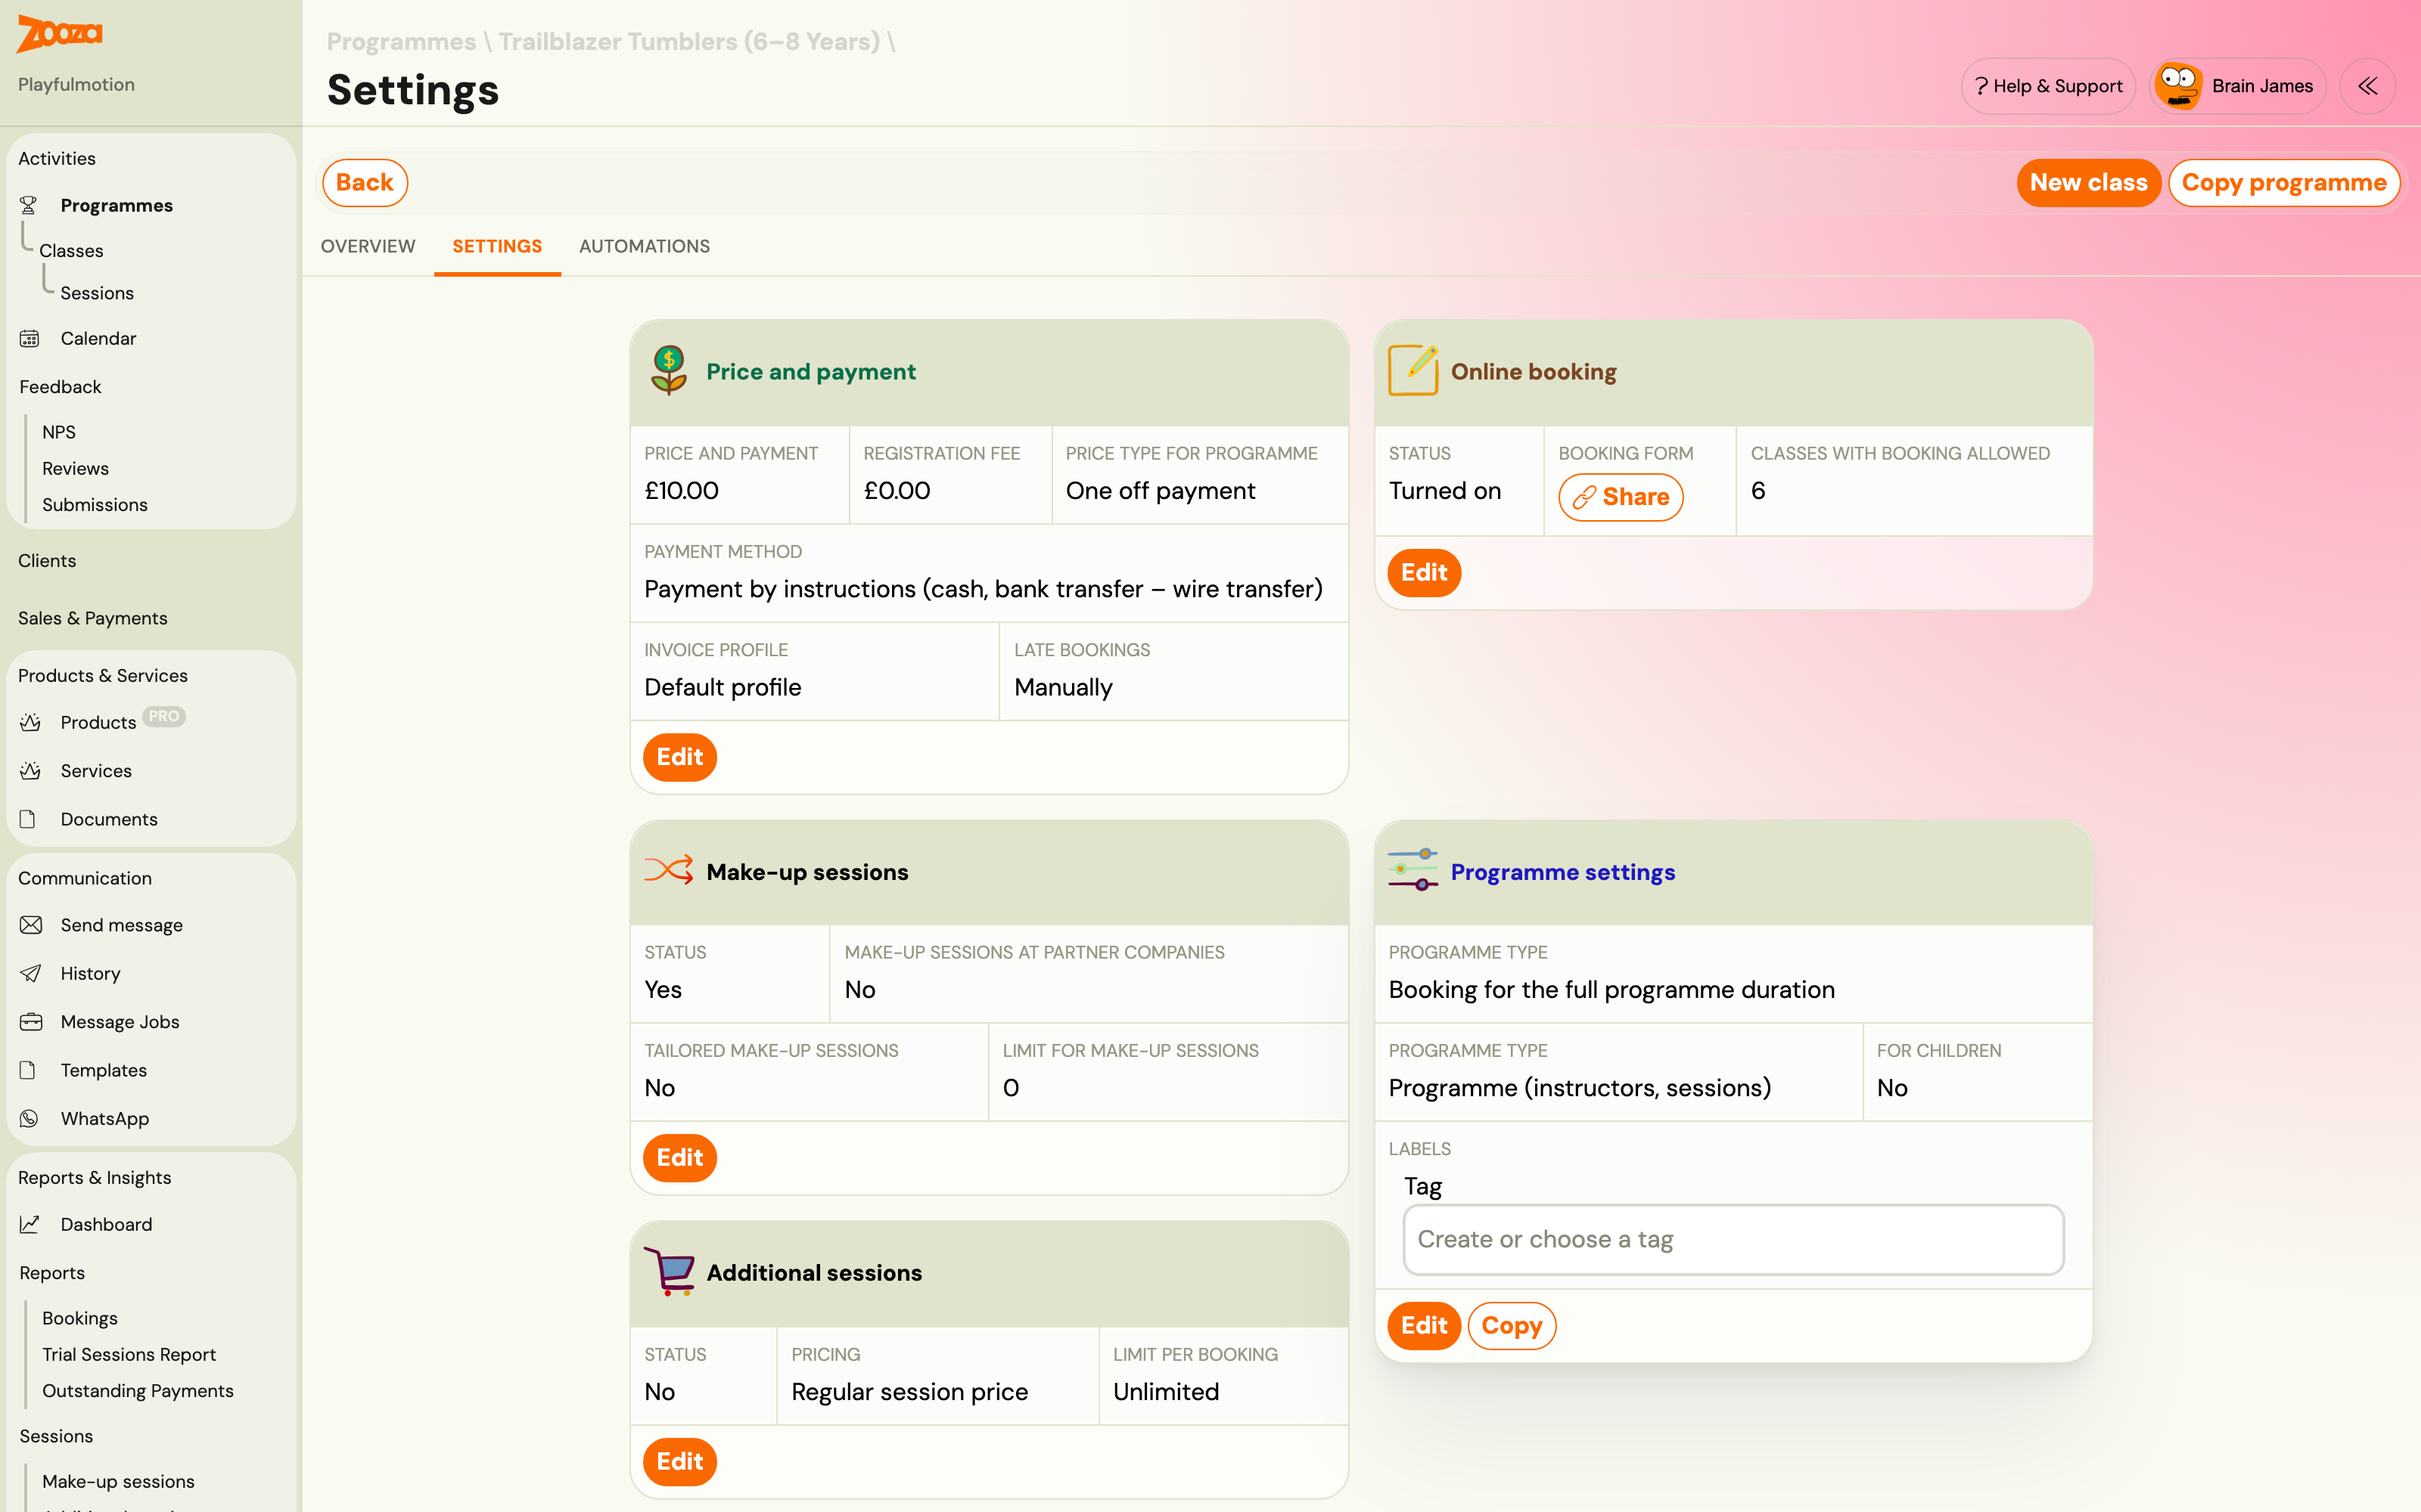Click the WhatsApp icon in sidebar
This screenshot has width=2421, height=1512.
tap(29, 1118)
